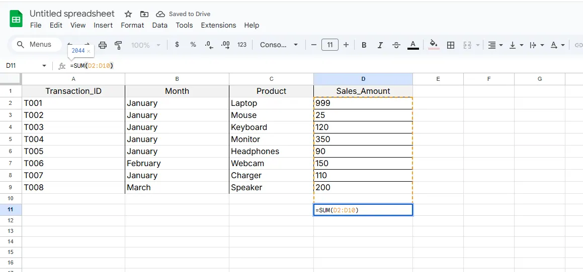Screen dimensions: 583x272
Task: Increase the font size with plus button
Action: coord(346,45)
